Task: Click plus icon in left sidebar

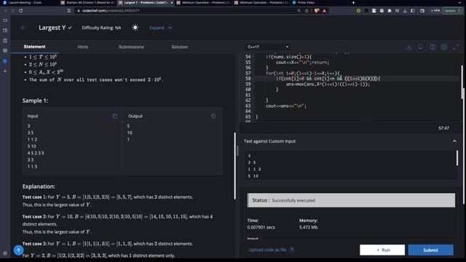Action: coord(5,71)
